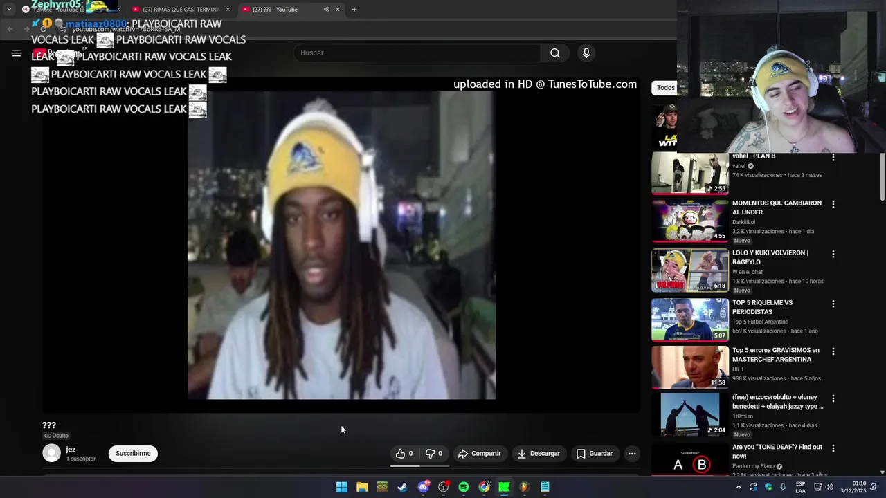Open the ESP LAA language switcher
This screenshot has width=886, height=498.
point(800,487)
